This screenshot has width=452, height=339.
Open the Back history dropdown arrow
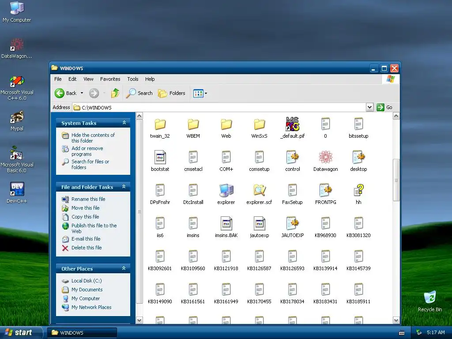pos(82,93)
